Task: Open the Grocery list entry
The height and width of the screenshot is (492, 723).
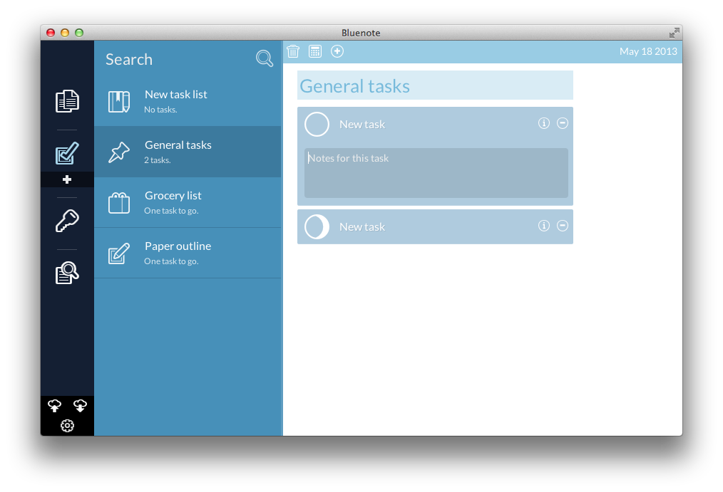Action: click(x=188, y=202)
